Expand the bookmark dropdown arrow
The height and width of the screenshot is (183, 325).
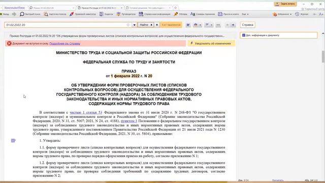tap(212, 25)
